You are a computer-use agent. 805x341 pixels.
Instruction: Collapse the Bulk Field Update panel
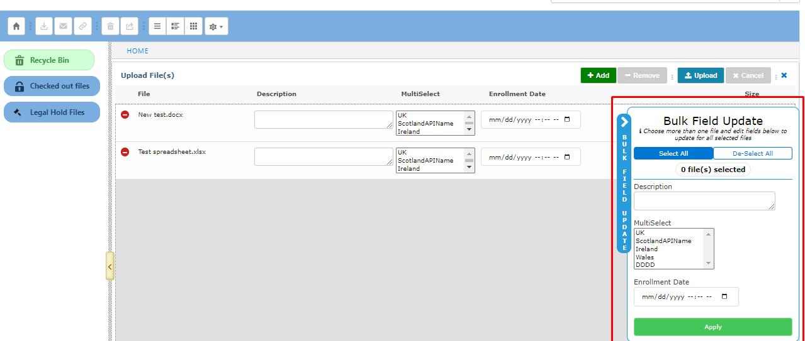(x=624, y=122)
